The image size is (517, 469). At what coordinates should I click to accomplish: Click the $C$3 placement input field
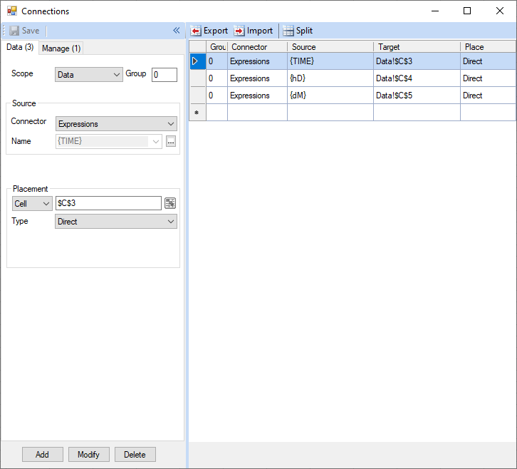pos(108,203)
